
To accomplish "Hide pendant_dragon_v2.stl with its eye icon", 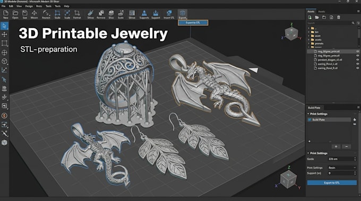I will click(357, 60).
